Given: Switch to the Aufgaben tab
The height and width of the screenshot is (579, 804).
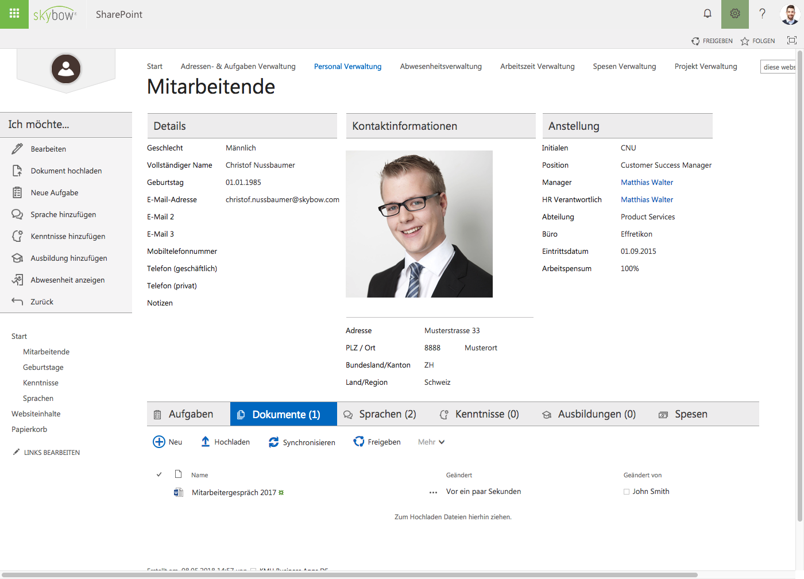Looking at the screenshot, I should pos(184,414).
